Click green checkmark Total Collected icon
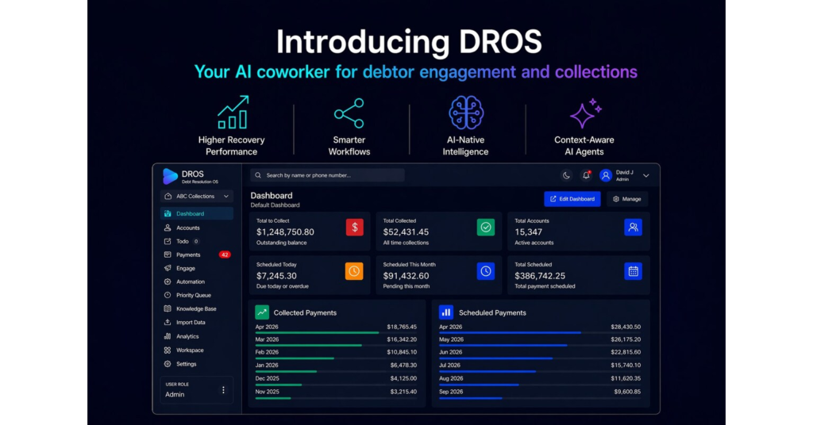The width and height of the screenshot is (813, 425). tap(486, 228)
